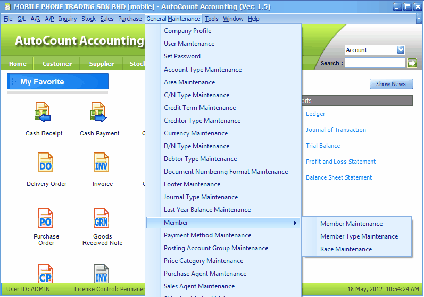Select Member Maintenance in submenu
This screenshot has width=424, height=297.
(357, 224)
